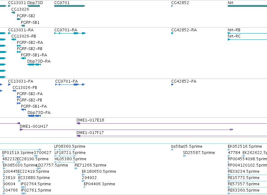Click the PGRP-SB1-PA protein label
Viewport: 267px width, 195px height.
34,106
